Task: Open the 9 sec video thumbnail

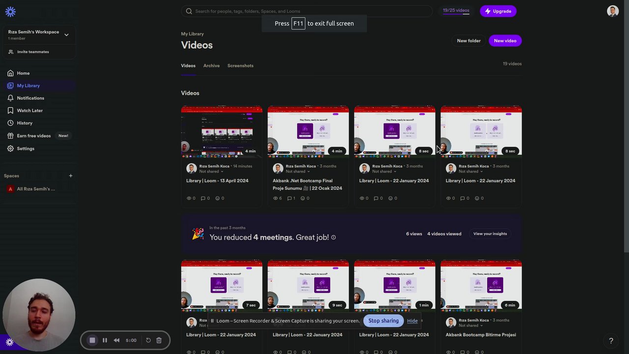Action: (308, 286)
